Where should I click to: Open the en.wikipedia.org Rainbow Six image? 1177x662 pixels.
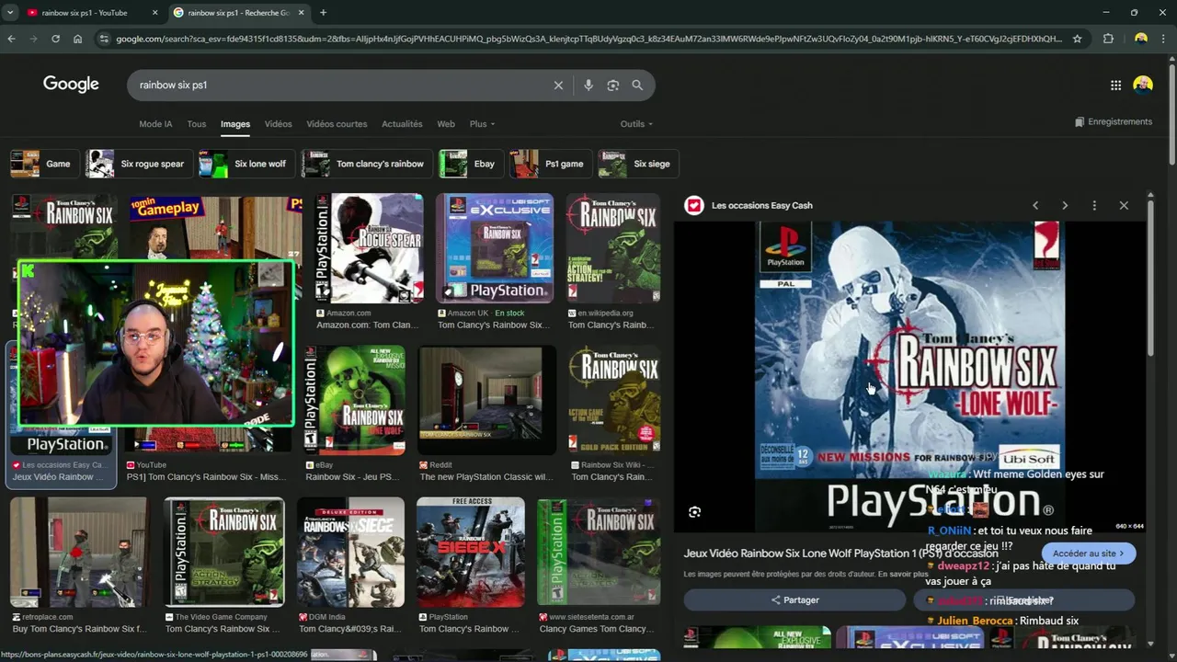click(x=613, y=248)
